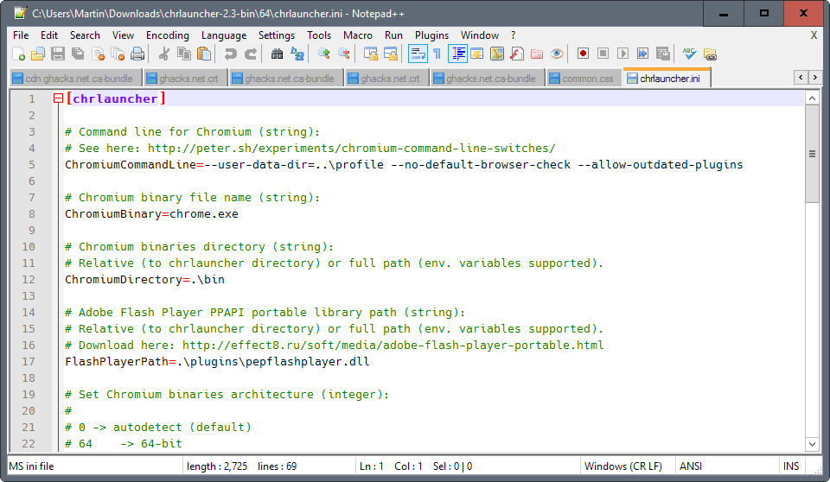The image size is (830, 482).
Task: Toggle word wrap button
Action: point(418,54)
